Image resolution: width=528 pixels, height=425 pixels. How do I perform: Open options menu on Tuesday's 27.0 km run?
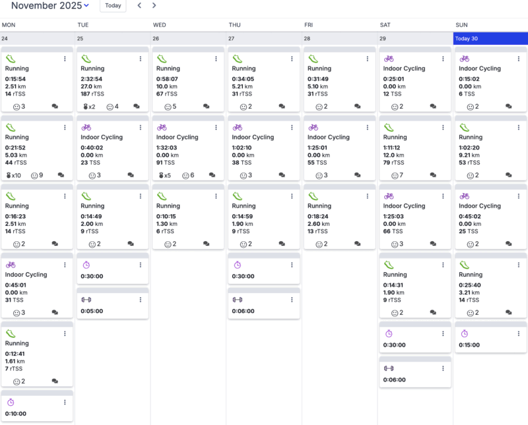141,59
